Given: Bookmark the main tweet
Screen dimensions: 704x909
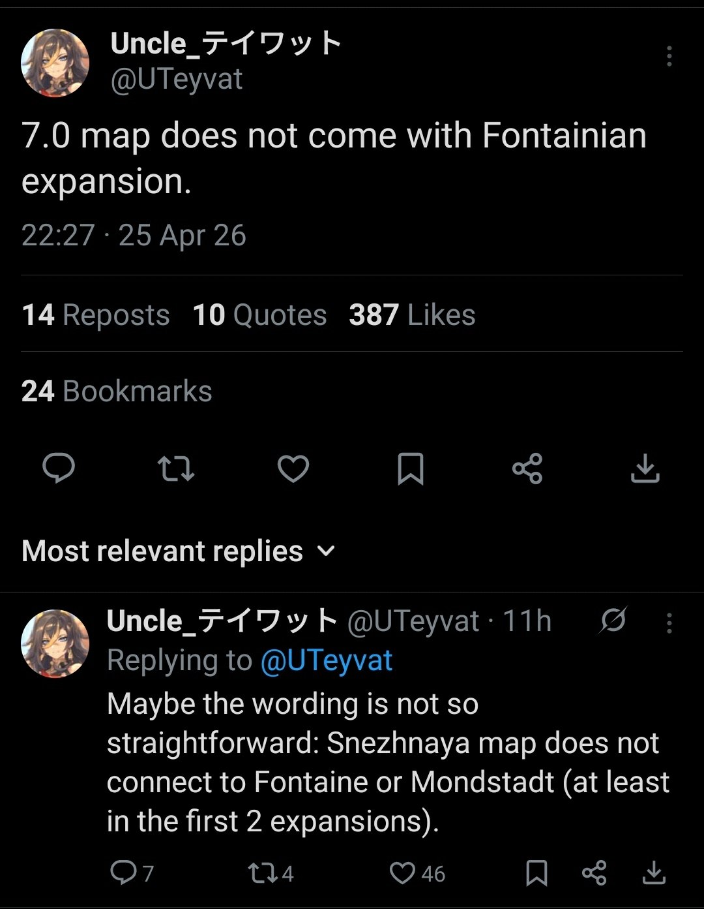Looking at the screenshot, I should pyautogui.click(x=411, y=469).
